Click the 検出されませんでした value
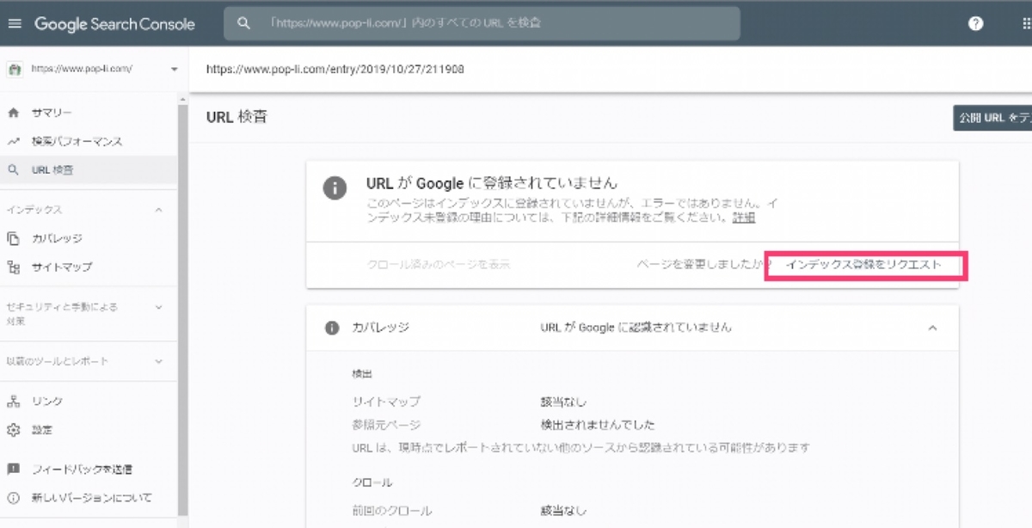Viewport: 1032px width, 528px height. (598, 425)
